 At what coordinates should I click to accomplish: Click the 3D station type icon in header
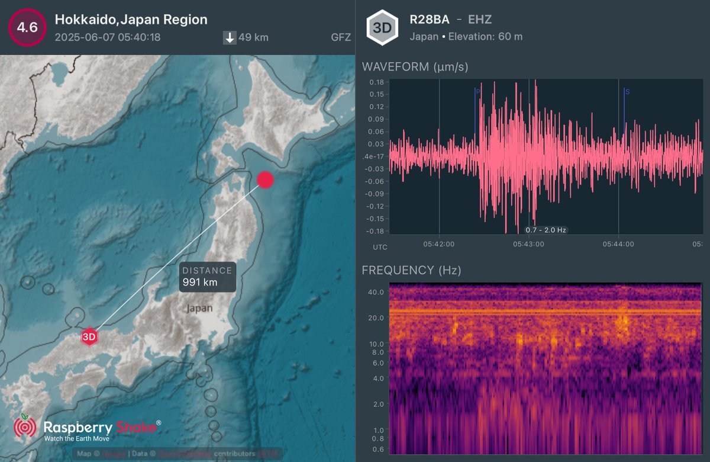coord(381,28)
